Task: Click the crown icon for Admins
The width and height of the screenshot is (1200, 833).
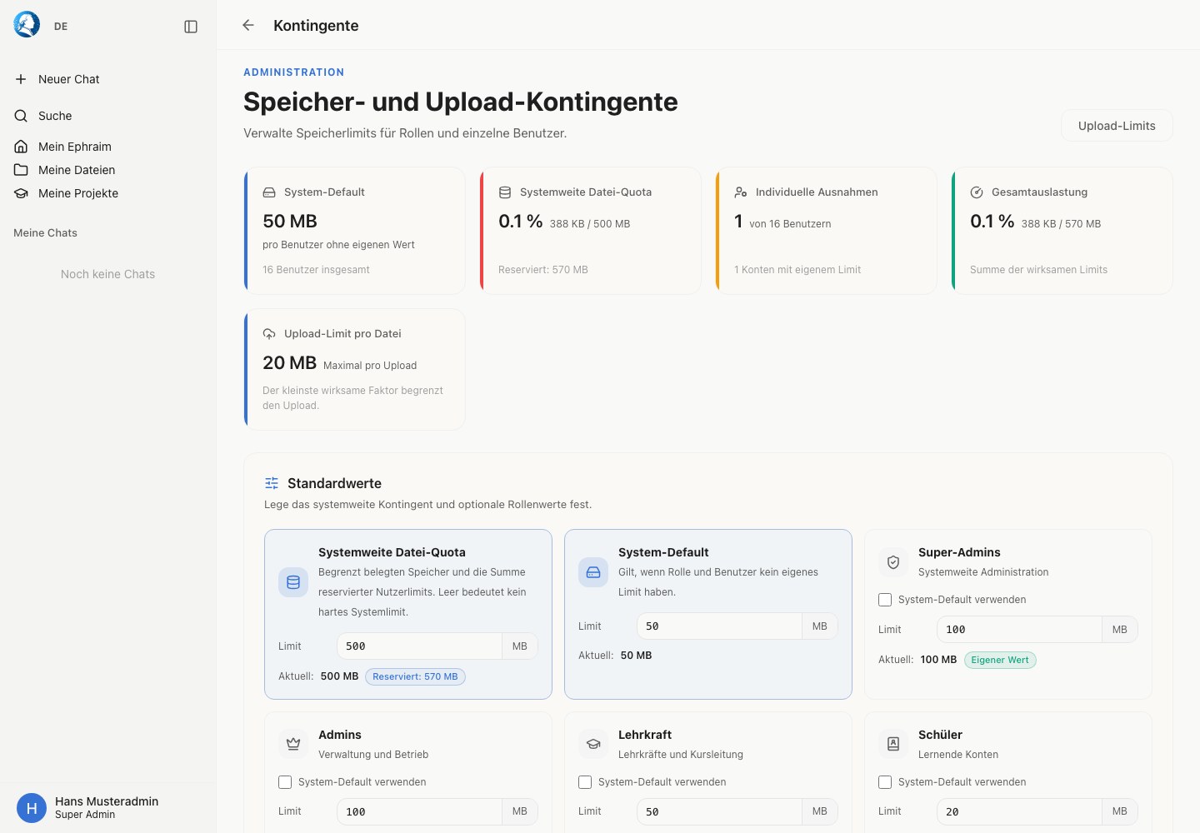Action: pos(293,744)
